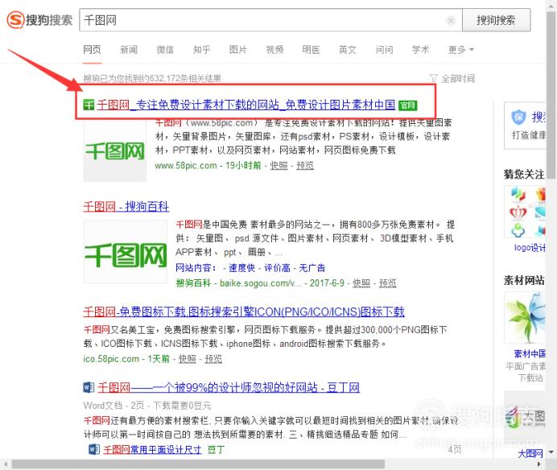Click 千图网 logo thumbnail in 百科 result
Viewport: 557px width, 470px height.
(x=125, y=252)
